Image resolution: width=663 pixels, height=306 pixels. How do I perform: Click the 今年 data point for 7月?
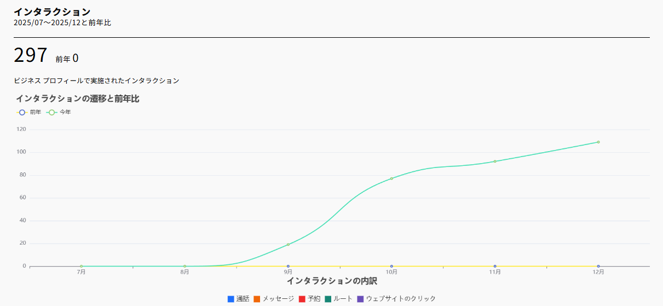point(81,266)
